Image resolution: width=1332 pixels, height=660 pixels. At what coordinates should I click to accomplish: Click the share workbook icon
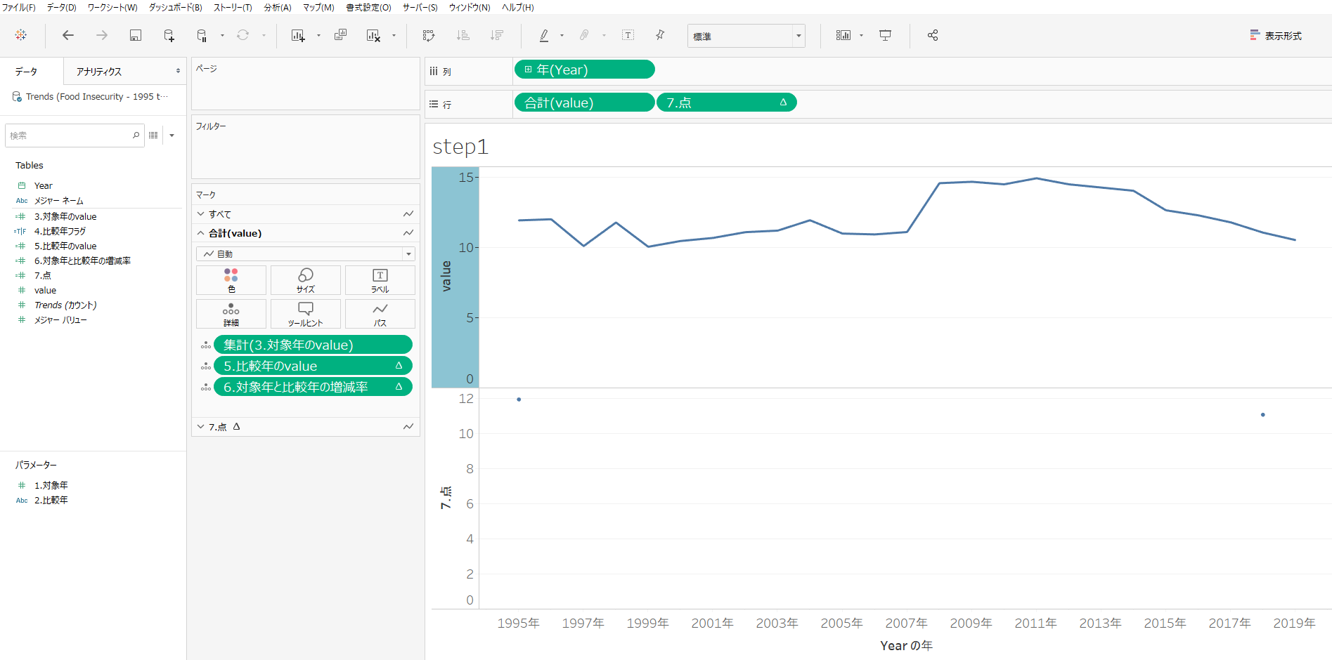coord(933,35)
